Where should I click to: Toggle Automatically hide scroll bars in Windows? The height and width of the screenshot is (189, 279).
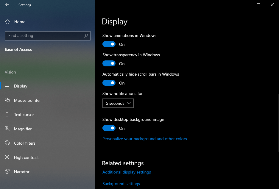click(x=109, y=83)
